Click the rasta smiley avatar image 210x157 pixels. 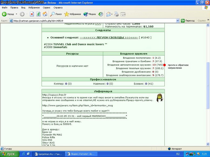pos(160,98)
